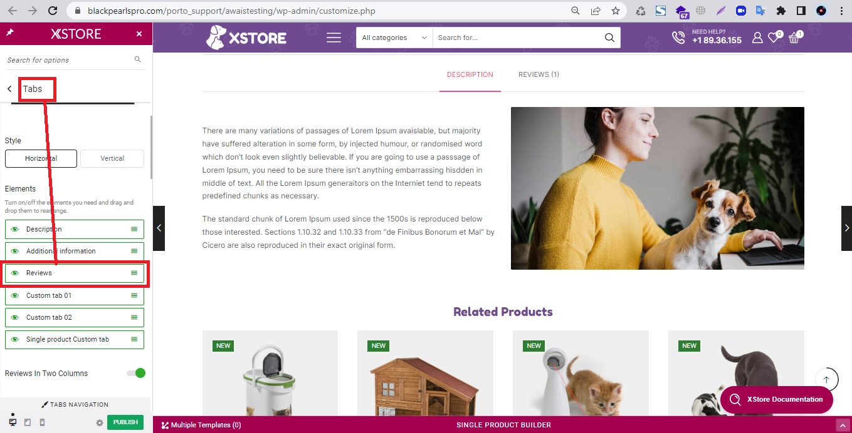Toggle Reviews In Two Columns switch
Image resolution: width=852 pixels, height=433 pixels.
tap(136, 374)
